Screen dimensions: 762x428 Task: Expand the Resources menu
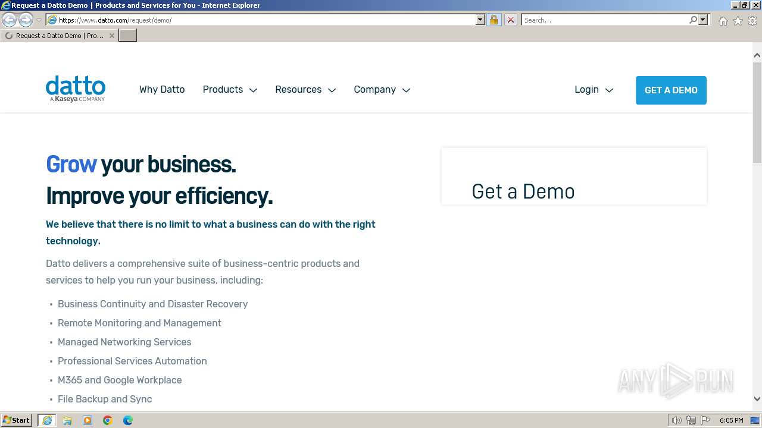coord(305,89)
